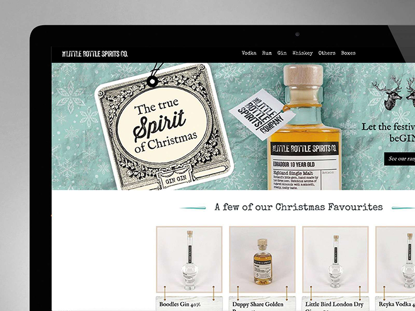Open the Rum menu item
The image size is (415, 311).
click(267, 53)
